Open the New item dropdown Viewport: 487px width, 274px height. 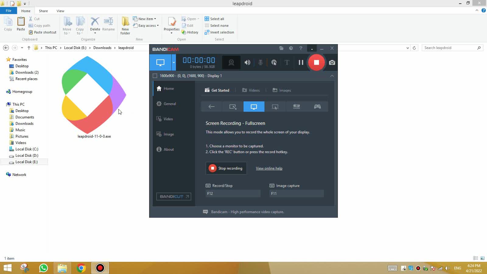pyautogui.click(x=145, y=19)
